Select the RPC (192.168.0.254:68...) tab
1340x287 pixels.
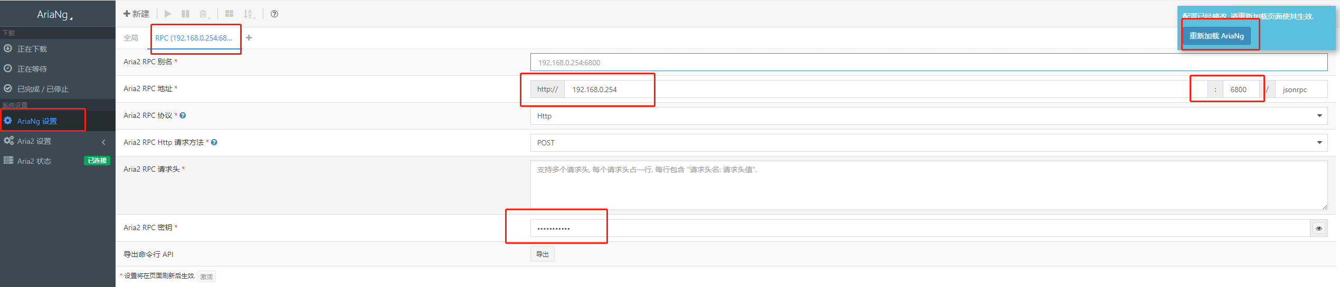click(194, 38)
